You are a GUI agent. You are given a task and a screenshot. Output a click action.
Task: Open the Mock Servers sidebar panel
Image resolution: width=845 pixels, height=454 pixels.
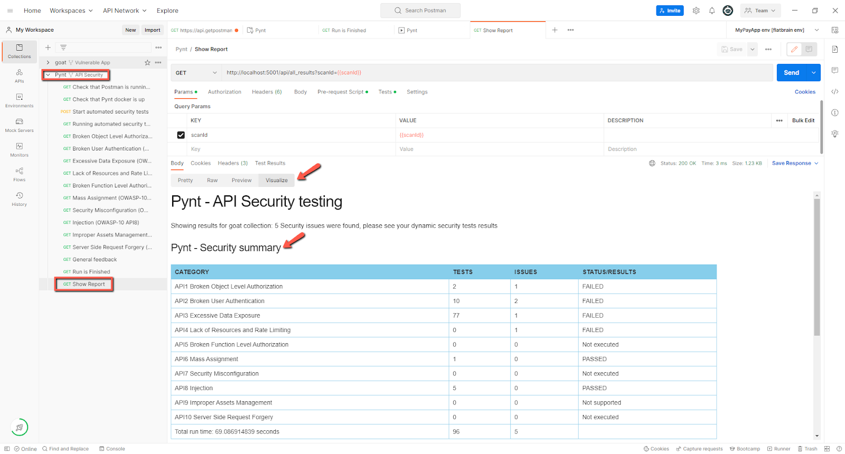[19, 125]
